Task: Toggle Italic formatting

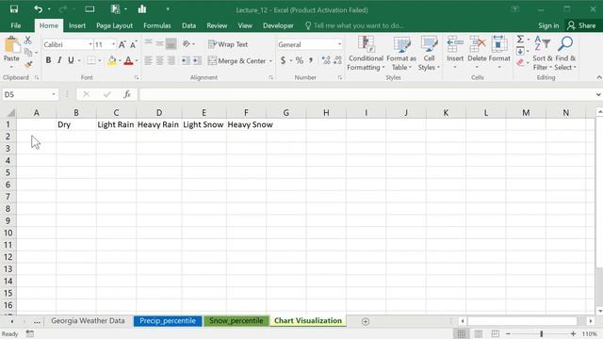Action: tap(59, 60)
